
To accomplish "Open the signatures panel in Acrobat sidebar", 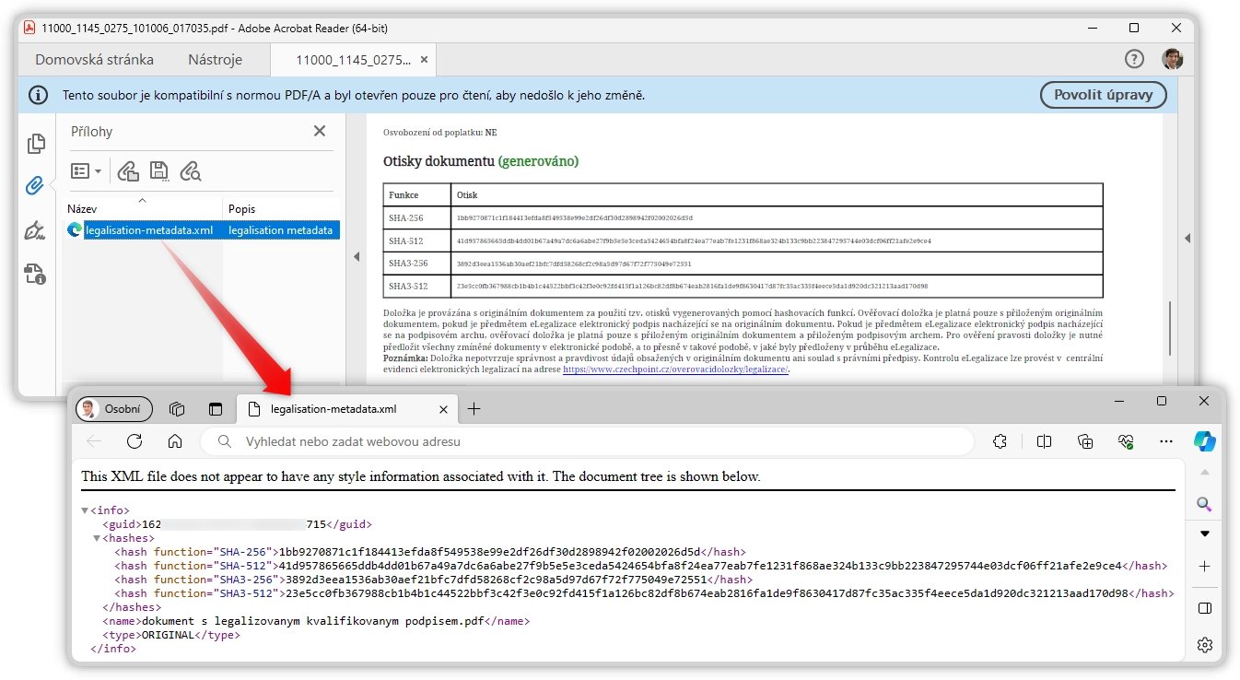I will tap(36, 230).
